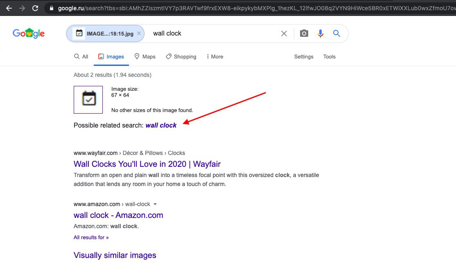The image size is (456, 267).
Task: Open search Settings
Action: [x=304, y=57]
